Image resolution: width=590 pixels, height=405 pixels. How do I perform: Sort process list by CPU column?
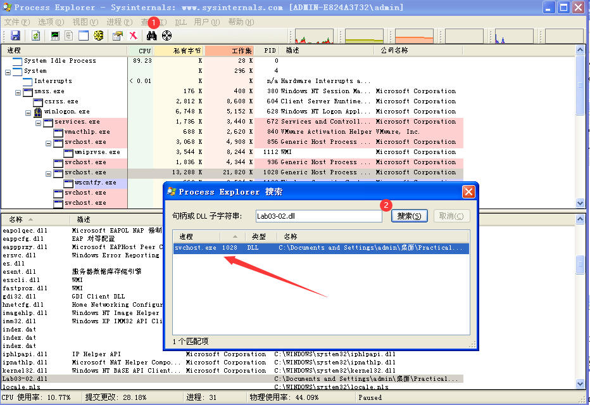[x=141, y=51]
